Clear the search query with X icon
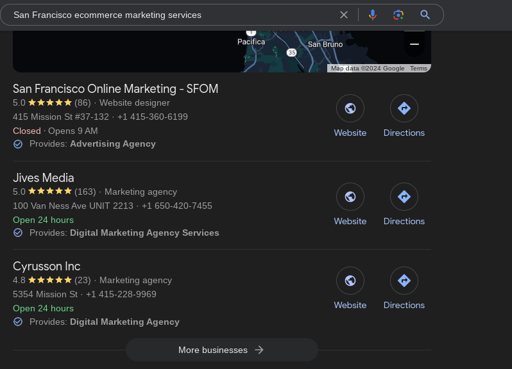This screenshot has height=369, width=512. click(x=343, y=15)
